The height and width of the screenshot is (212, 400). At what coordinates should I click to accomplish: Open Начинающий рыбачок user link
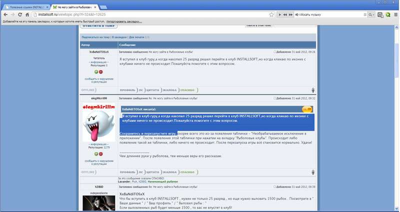pos(163,181)
